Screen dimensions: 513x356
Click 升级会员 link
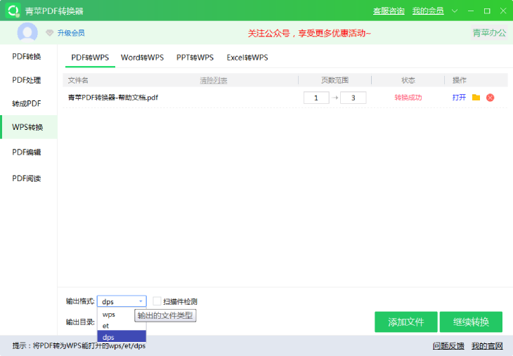point(71,33)
